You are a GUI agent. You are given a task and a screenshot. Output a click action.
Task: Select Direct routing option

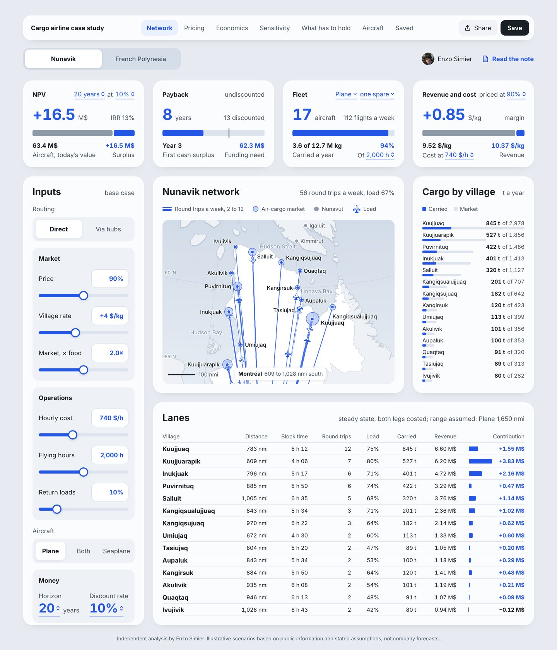[59, 229]
